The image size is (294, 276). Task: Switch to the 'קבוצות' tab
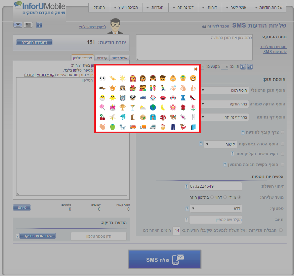102,58
